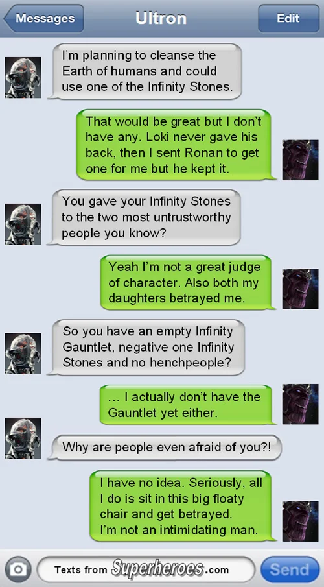Tap Ultron avatar beside cleanse the Earth message
The height and width of the screenshot is (587, 324).
click(x=23, y=77)
